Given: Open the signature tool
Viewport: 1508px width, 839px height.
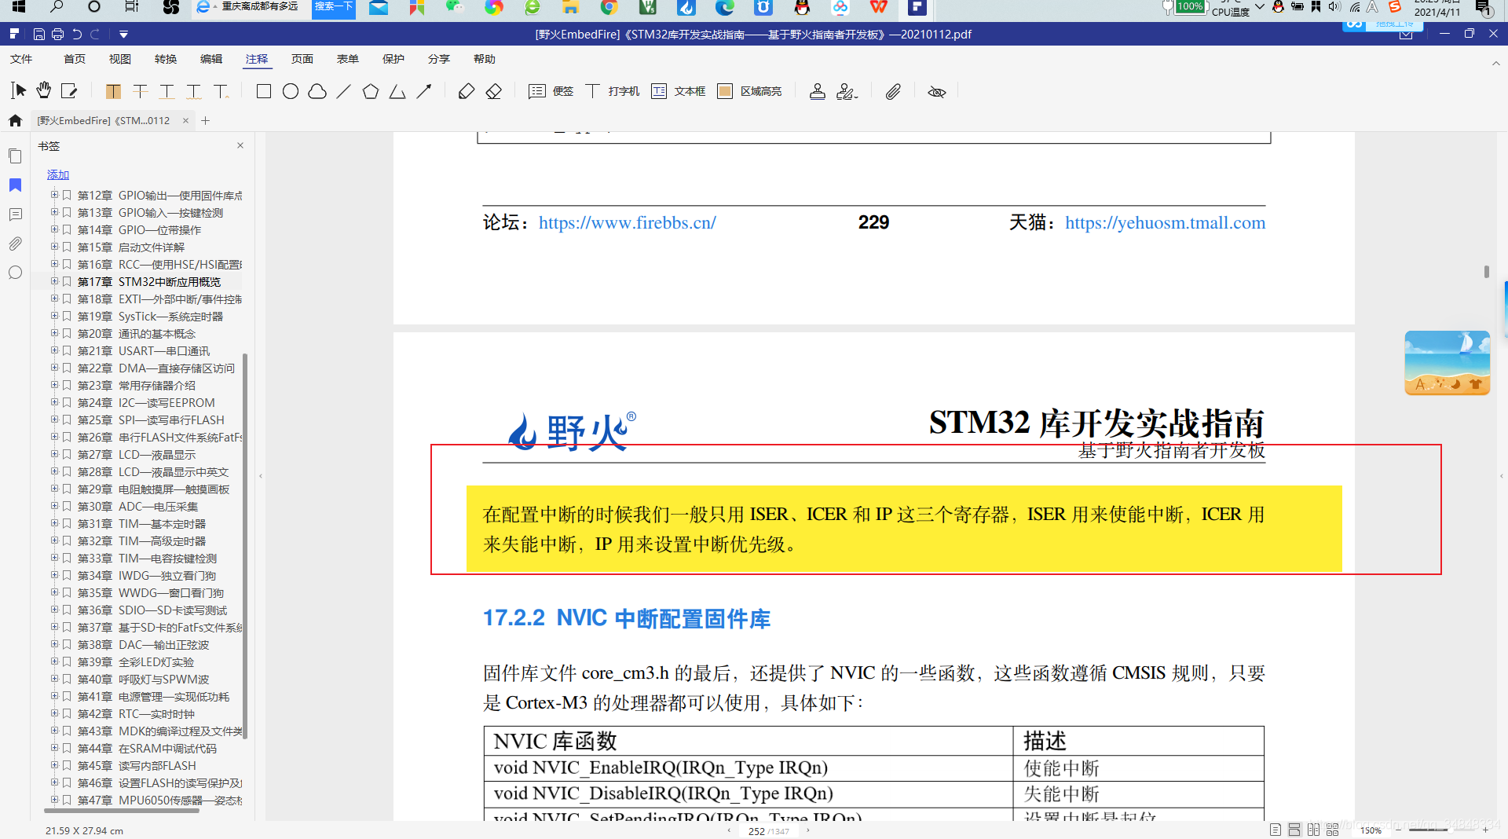Looking at the screenshot, I should [847, 91].
